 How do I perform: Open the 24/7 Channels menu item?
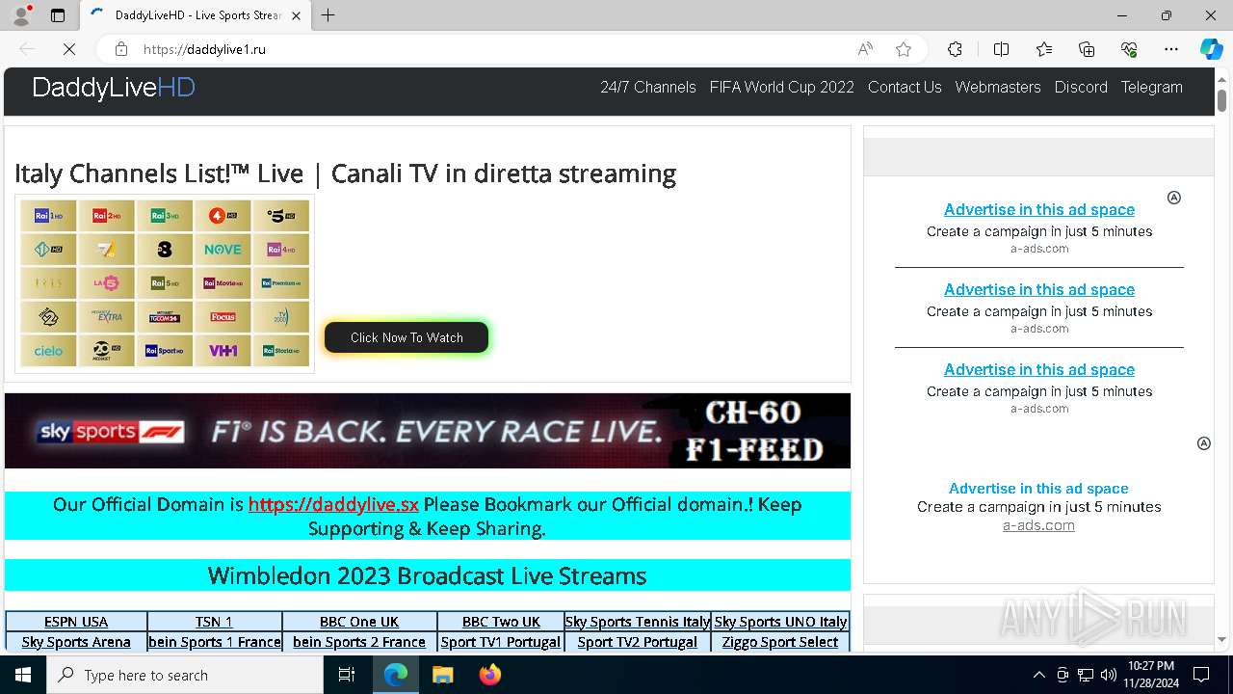[x=648, y=87]
